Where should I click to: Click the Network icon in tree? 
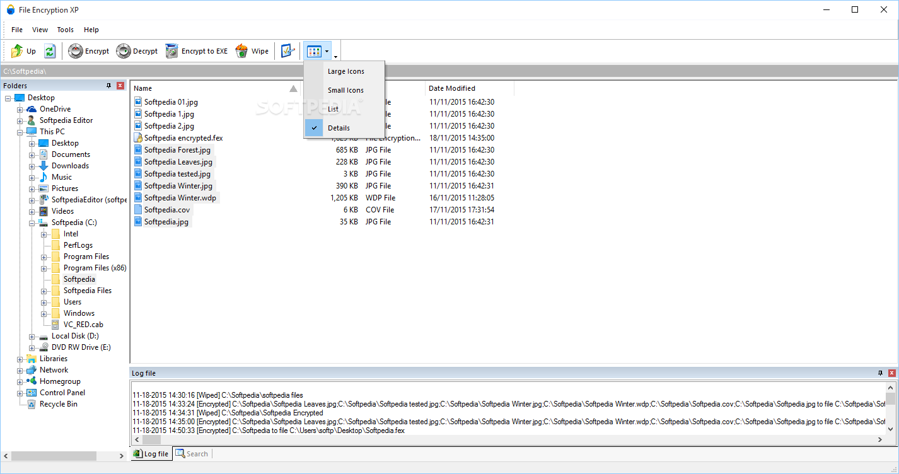(32, 370)
